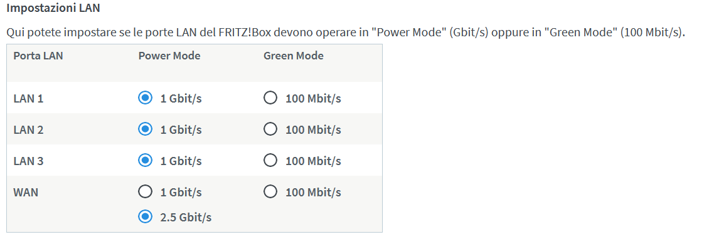
Task: Click the WAN row label
Action: click(26, 192)
